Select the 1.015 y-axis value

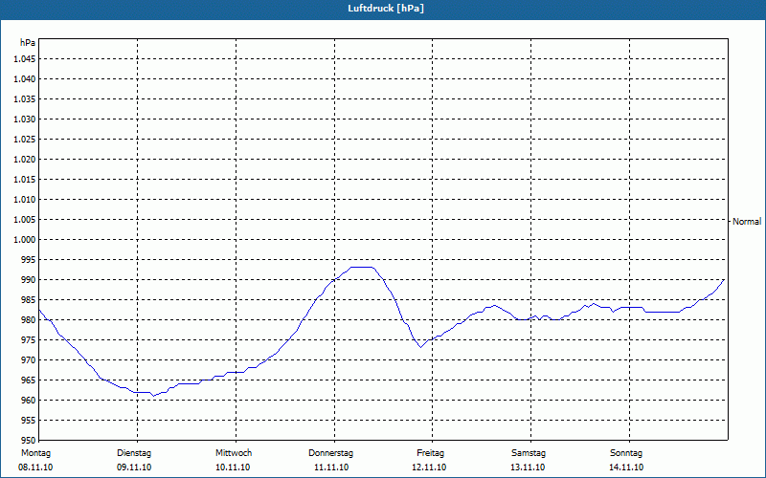tap(25, 180)
